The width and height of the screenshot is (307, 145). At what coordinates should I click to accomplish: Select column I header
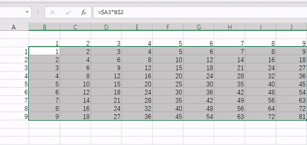(260, 27)
